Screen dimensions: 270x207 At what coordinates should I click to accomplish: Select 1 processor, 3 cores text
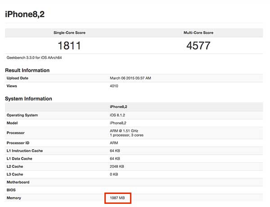coord(126,135)
